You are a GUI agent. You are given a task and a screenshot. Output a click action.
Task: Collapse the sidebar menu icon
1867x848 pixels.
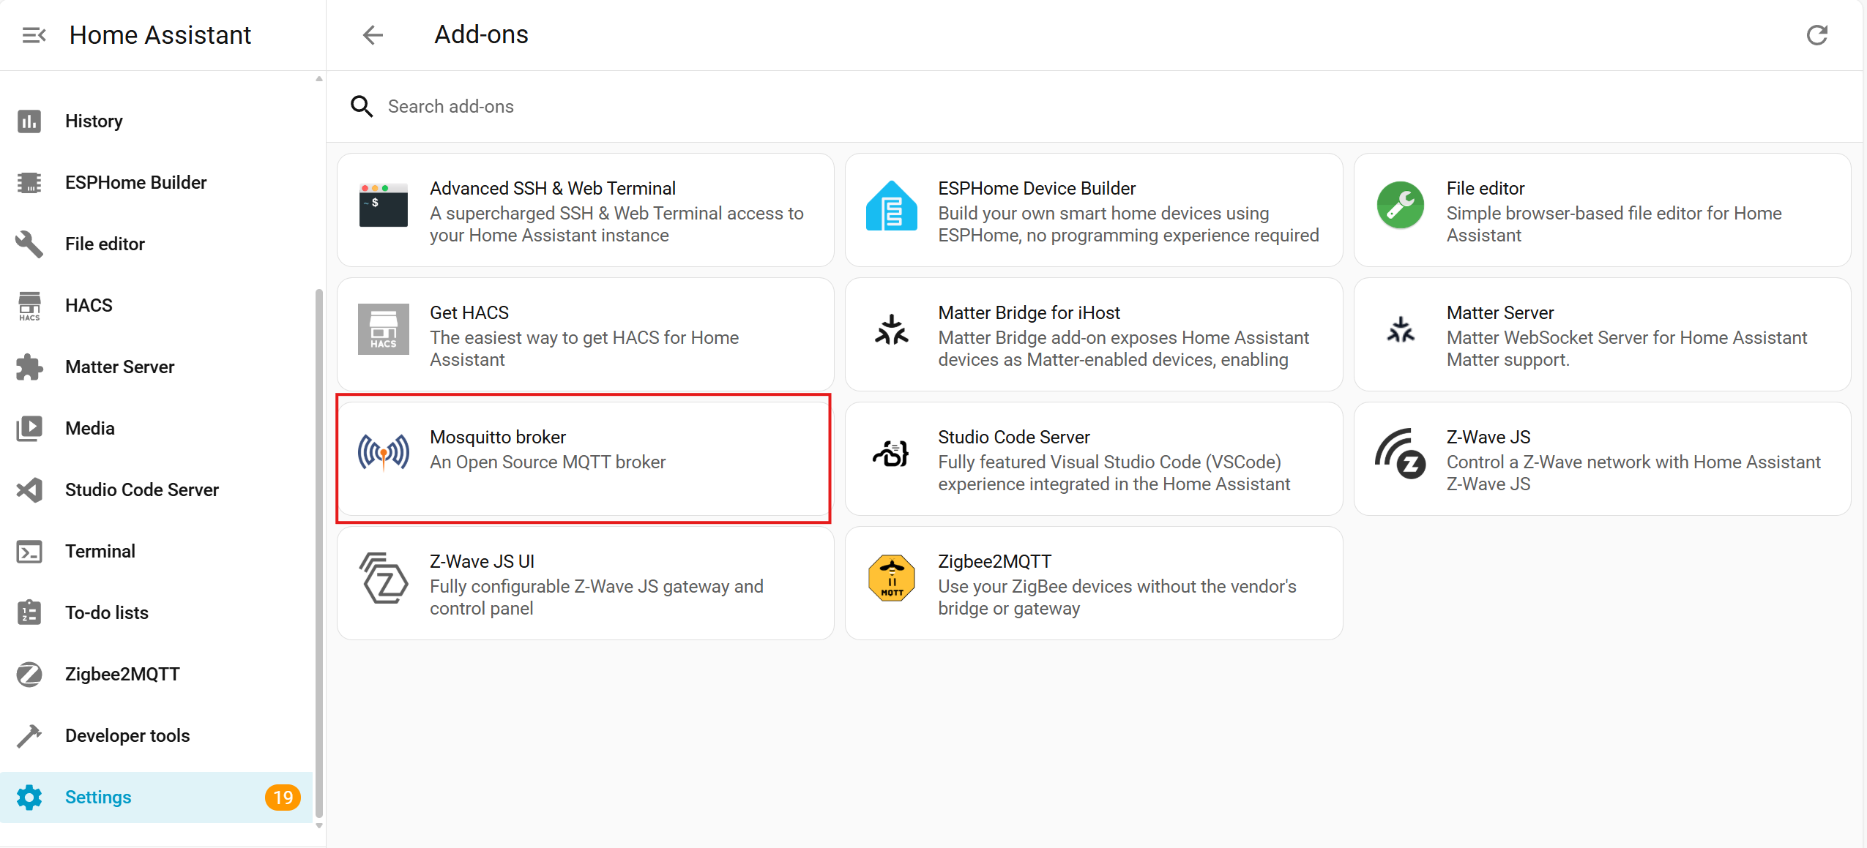click(x=34, y=35)
